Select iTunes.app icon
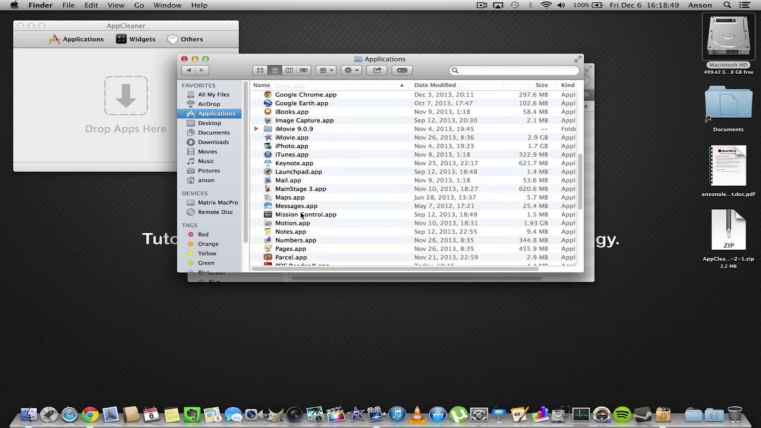This screenshot has height=428, width=761. pos(268,155)
